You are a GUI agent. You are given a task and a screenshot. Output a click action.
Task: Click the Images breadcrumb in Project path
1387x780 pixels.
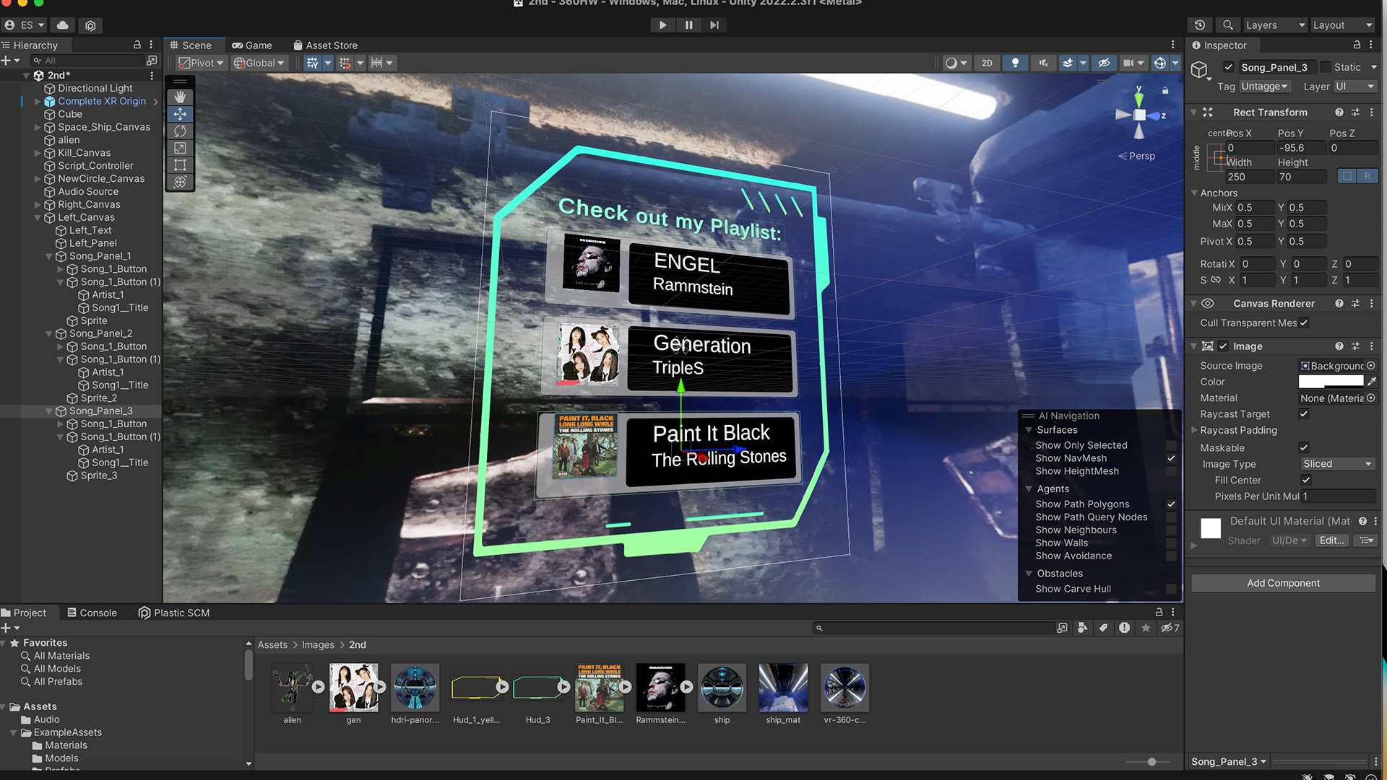point(318,645)
